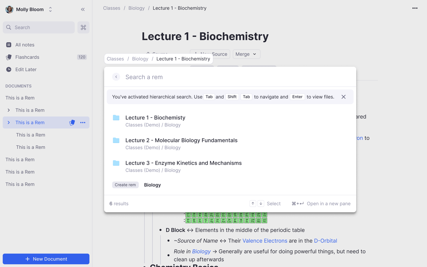Open D-Orbital link
427x267 pixels.
pyautogui.click(x=325, y=241)
